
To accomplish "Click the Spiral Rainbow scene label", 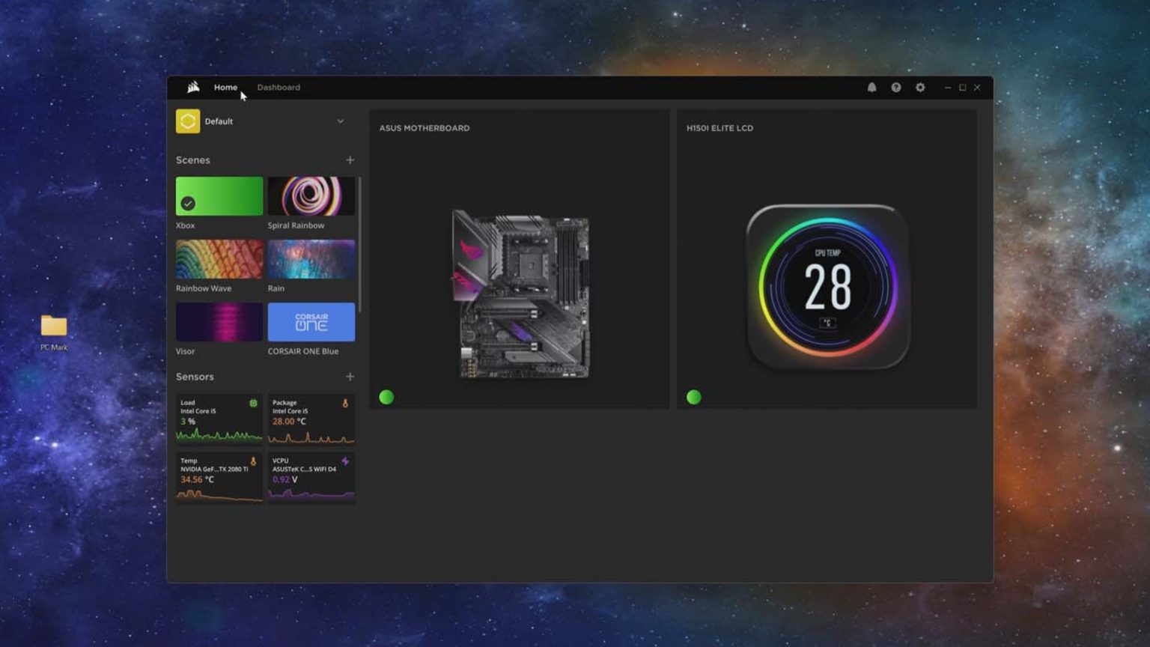I will 296,225.
